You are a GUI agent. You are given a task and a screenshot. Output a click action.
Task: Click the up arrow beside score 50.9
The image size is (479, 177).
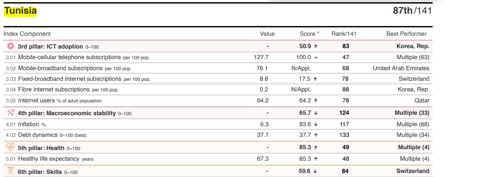tap(316, 46)
